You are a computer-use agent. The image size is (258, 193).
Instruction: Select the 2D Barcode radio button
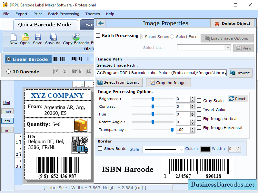pyautogui.click(x=8, y=72)
